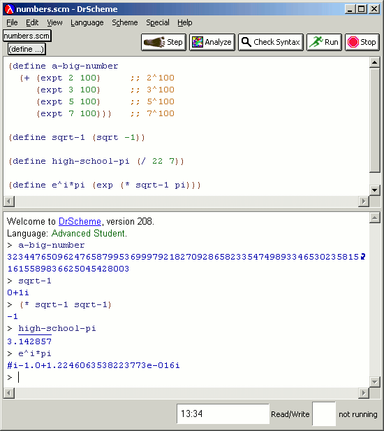The width and height of the screenshot is (384, 431).
Task: Click the Read/Write status label
Action: 290,414
